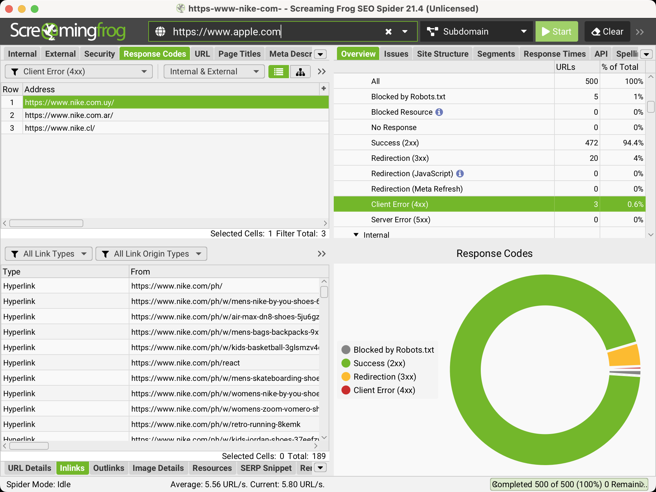Expand filter options beside view icons

click(322, 72)
